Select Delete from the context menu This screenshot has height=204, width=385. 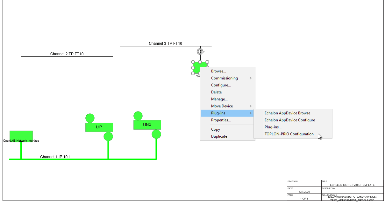tap(216, 92)
